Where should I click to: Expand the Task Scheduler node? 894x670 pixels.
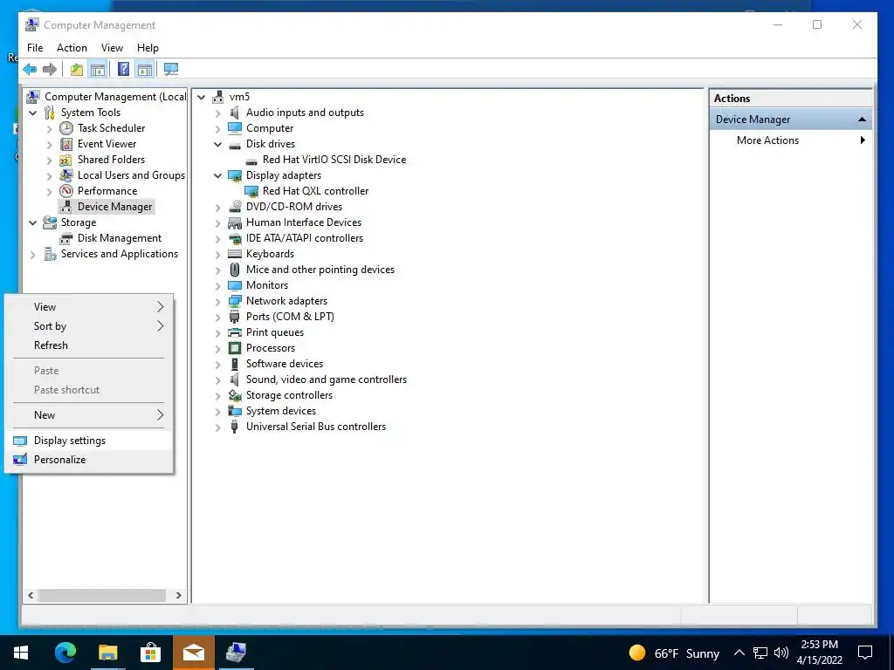click(50, 129)
